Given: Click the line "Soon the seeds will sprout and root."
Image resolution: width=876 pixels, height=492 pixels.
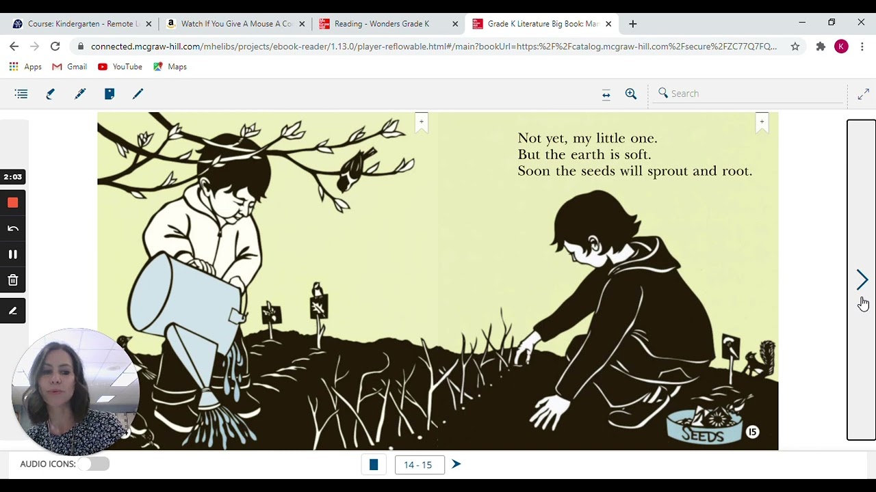Looking at the screenshot, I should pyautogui.click(x=635, y=171).
